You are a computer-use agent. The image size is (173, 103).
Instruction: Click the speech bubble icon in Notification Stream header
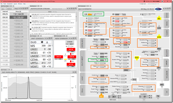76,9
